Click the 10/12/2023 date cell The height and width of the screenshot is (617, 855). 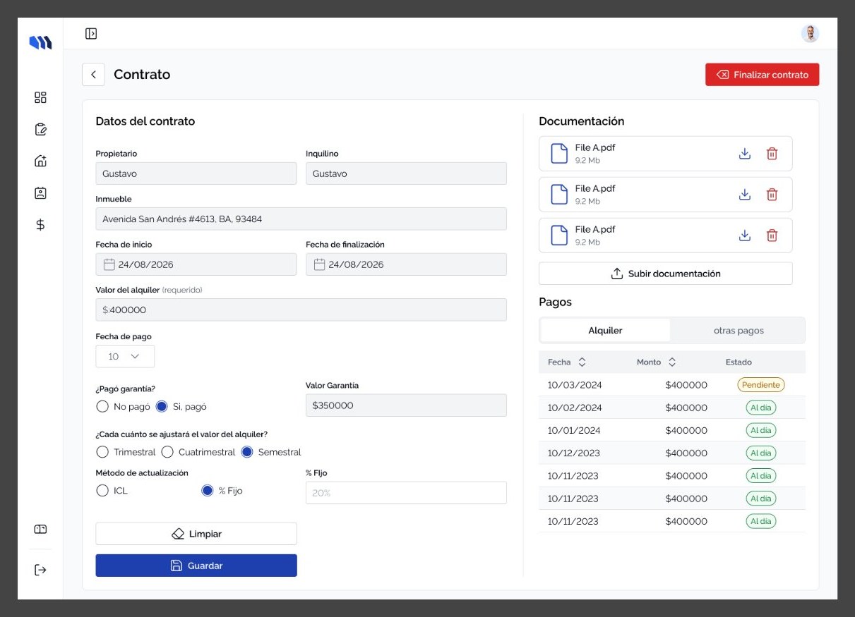(574, 453)
